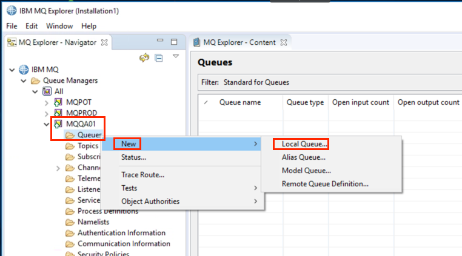Screen dimensions: 462x256
Task: Click the Filter: Standard for Queues text
Action: pyautogui.click(x=245, y=82)
